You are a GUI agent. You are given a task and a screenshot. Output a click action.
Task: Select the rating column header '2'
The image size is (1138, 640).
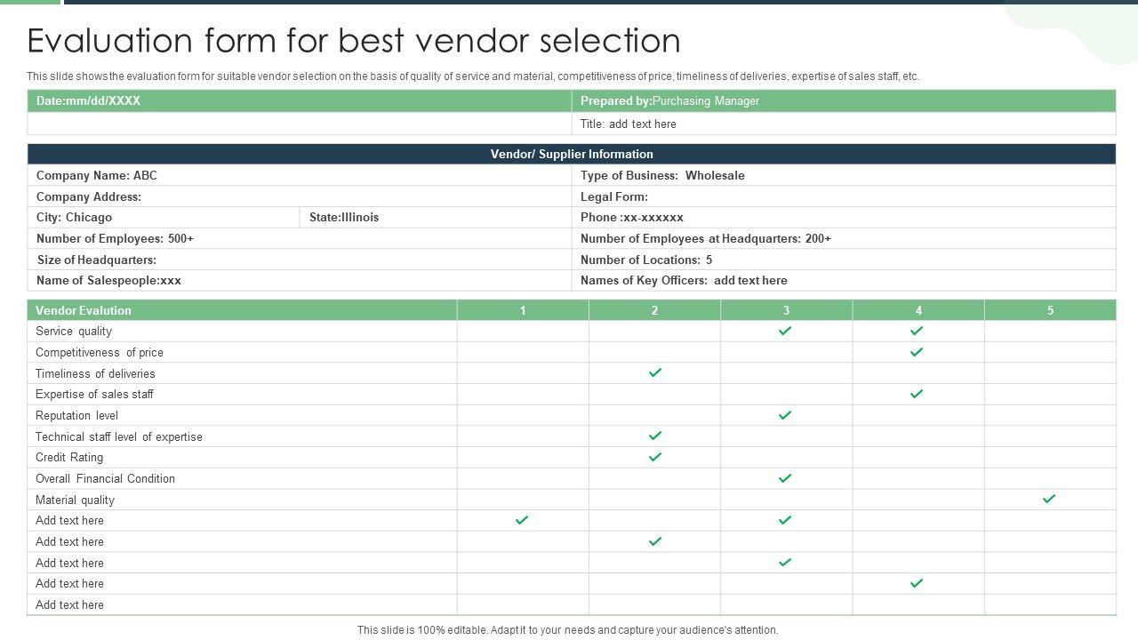654,310
